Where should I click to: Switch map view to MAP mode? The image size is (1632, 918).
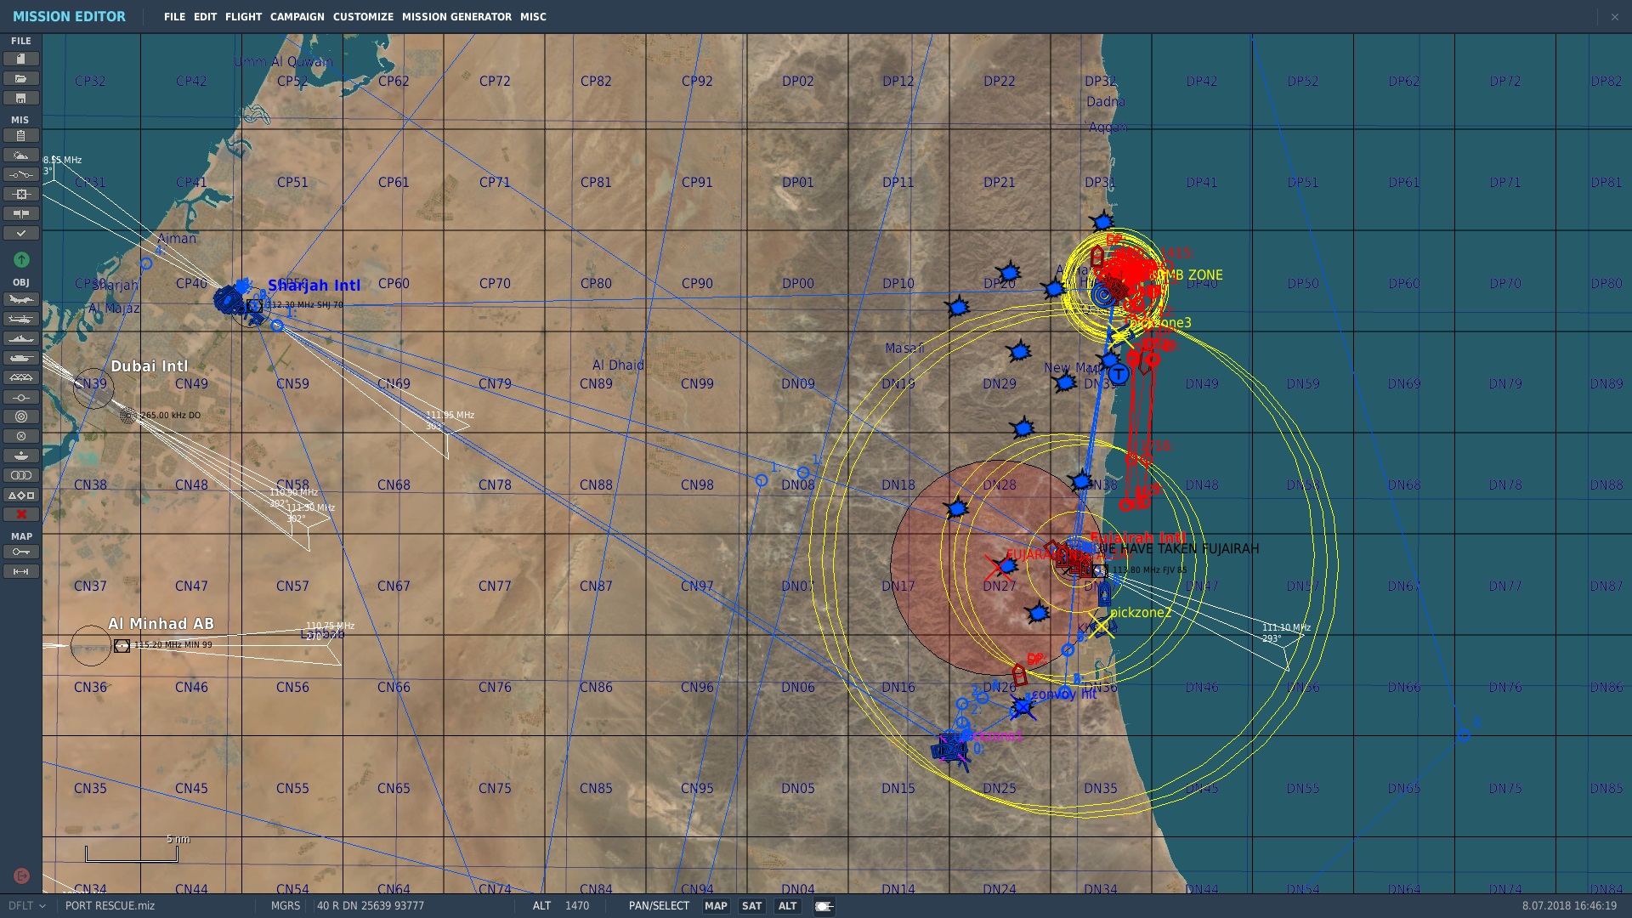716,906
